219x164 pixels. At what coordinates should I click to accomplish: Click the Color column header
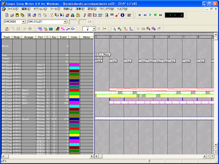coord(74,37)
